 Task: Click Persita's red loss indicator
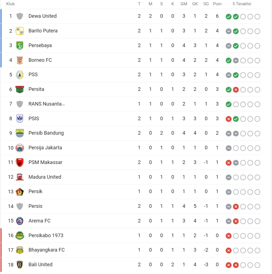coord(236,90)
